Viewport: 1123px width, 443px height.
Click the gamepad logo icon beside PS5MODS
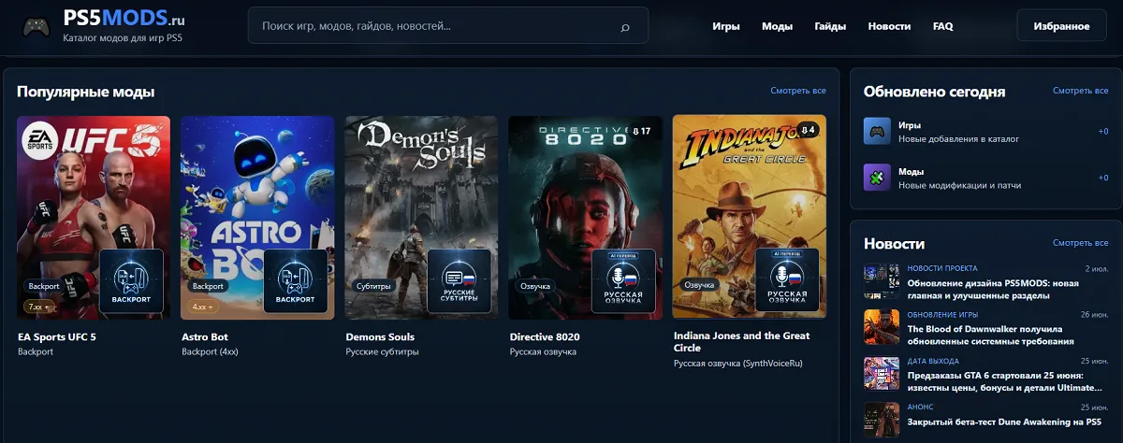(36, 26)
